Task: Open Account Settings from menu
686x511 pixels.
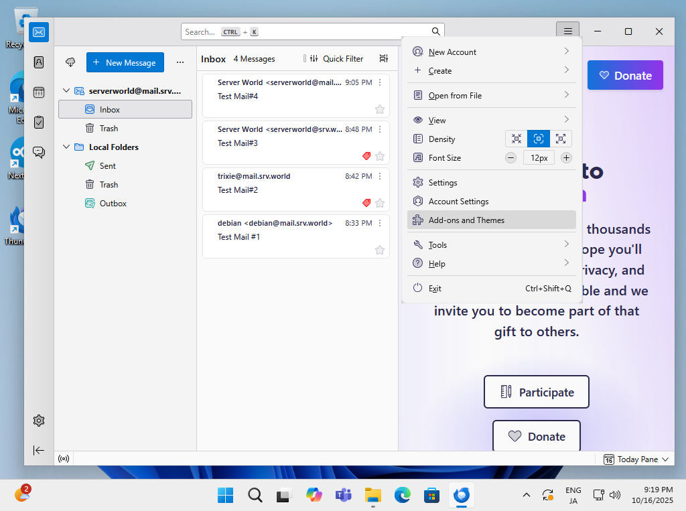Action: [x=458, y=202]
